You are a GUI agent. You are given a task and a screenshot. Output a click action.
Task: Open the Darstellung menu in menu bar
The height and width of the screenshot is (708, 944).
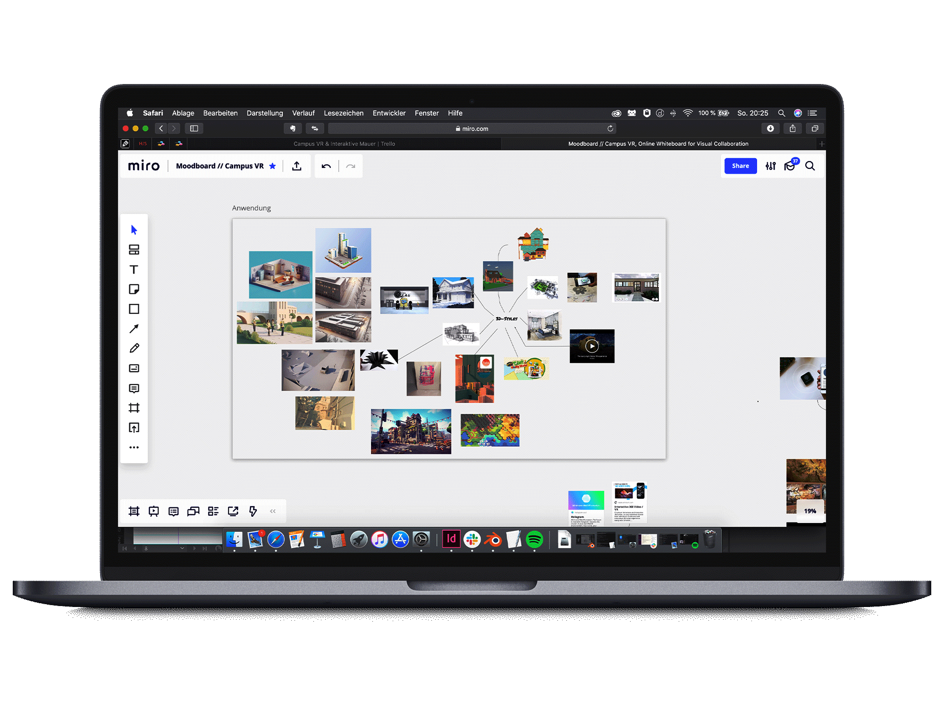coord(265,113)
